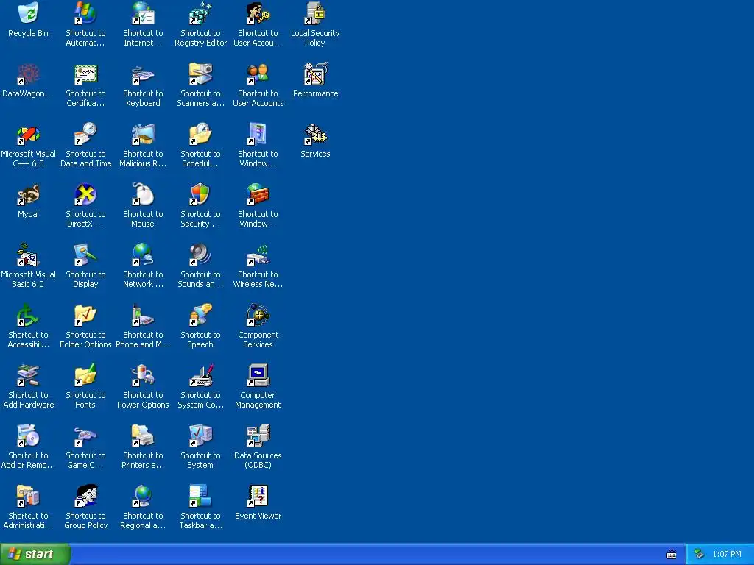Click the system tray network icon

click(700, 554)
